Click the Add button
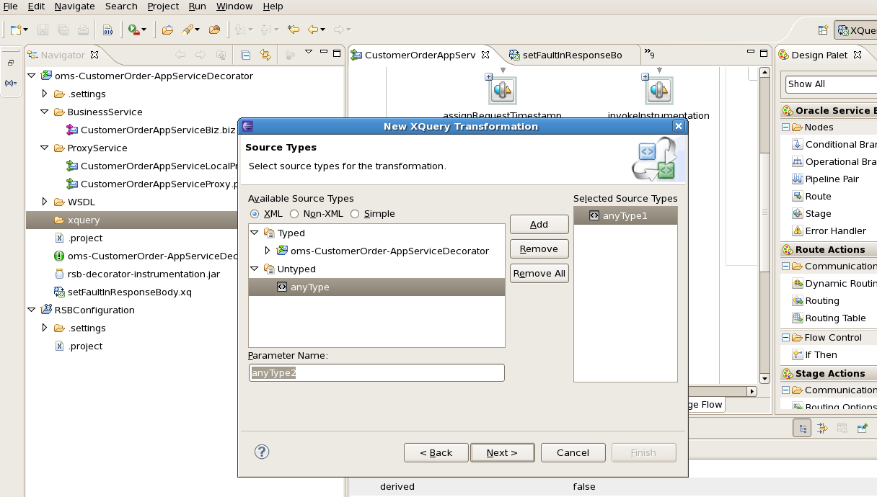This screenshot has height=497, width=877. pyautogui.click(x=539, y=224)
